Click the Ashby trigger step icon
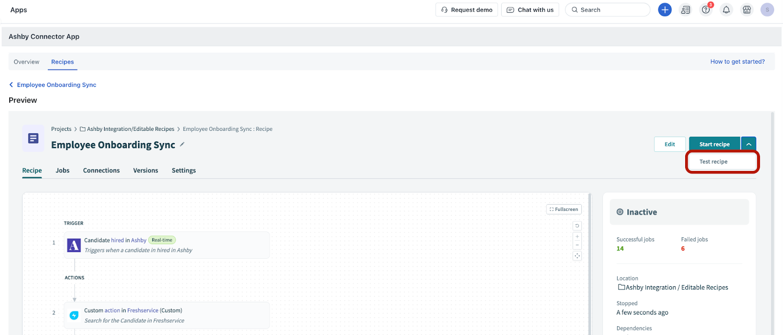 tap(74, 245)
